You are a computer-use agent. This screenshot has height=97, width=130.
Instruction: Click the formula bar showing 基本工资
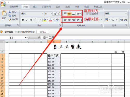pyautogui.click(x=85, y=38)
